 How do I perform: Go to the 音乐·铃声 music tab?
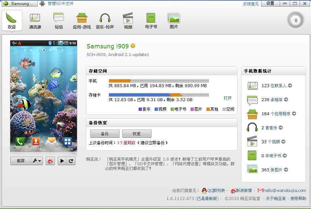pyautogui.click(x=105, y=21)
